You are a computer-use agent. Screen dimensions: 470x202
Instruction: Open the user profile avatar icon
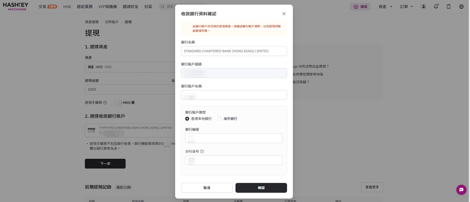pos(424,7)
